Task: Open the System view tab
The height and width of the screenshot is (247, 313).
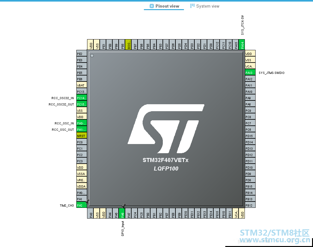Action: [x=204, y=6]
